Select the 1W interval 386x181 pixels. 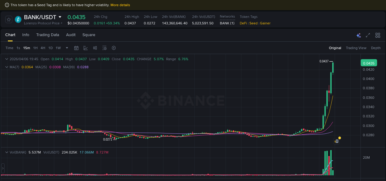[x=58, y=48]
